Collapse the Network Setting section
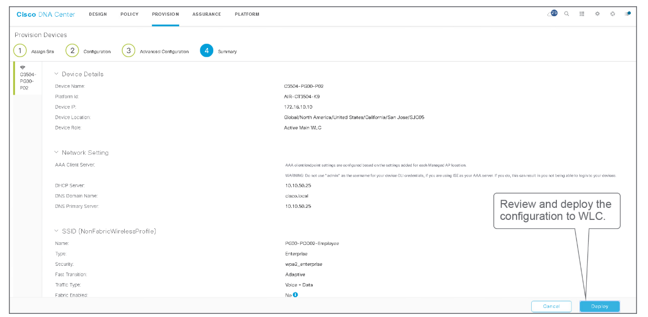Screen dimensions: 648x317 [57, 152]
